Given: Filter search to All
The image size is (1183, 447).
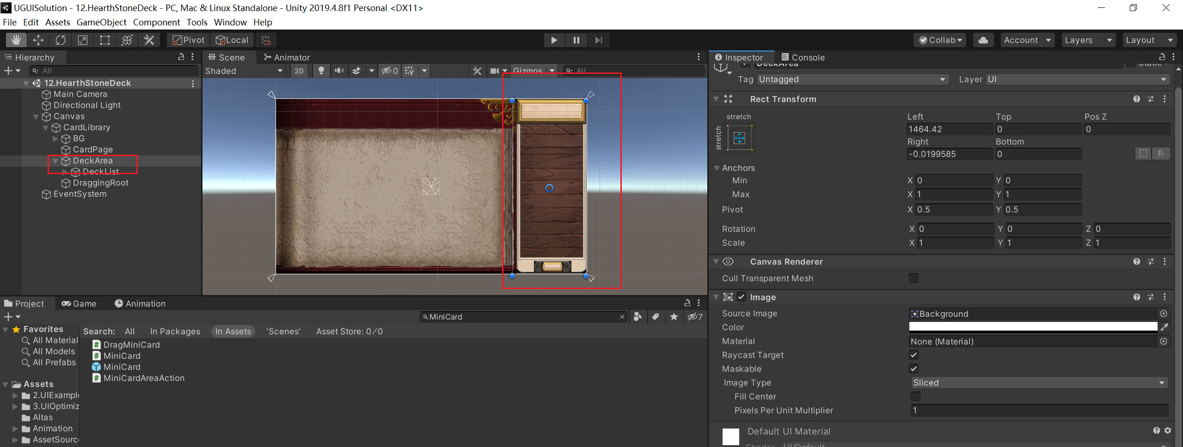Looking at the screenshot, I should point(129,331).
